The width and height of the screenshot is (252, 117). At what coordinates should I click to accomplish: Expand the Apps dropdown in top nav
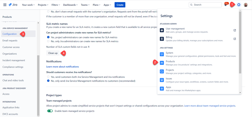tap(107, 5)
